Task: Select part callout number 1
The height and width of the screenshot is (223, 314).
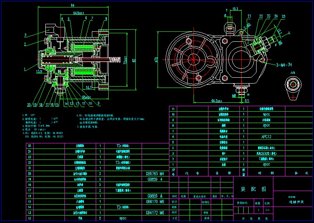Action: pos(25,69)
